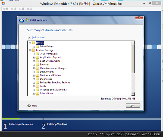Click the Diagnostics folder icon
The width and height of the screenshot is (163, 137).
point(37,79)
